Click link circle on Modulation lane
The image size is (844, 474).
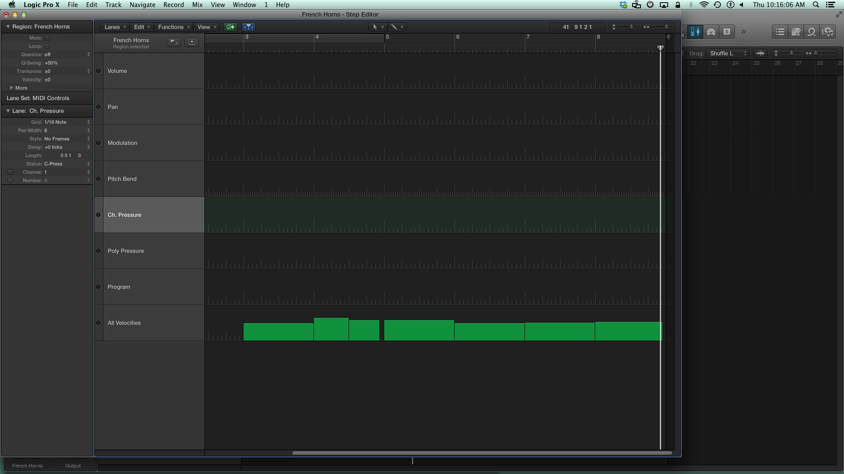pyautogui.click(x=98, y=143)
